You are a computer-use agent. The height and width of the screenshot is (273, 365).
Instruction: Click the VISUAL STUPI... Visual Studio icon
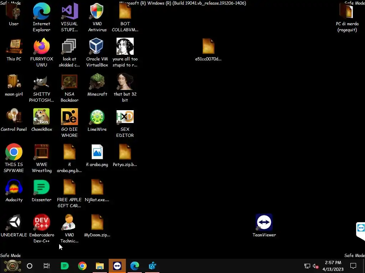pos(70,11)
